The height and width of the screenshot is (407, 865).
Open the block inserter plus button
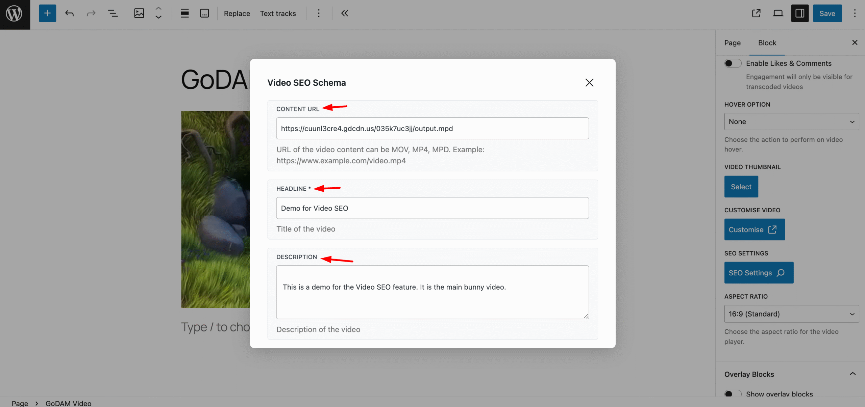[x=47, y=13]
